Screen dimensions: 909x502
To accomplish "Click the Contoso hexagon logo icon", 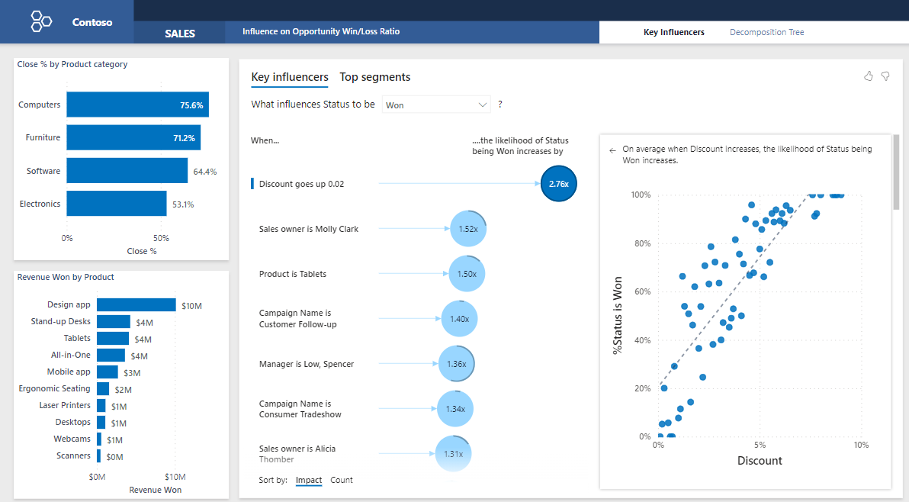I will click(x=41, y=21).
